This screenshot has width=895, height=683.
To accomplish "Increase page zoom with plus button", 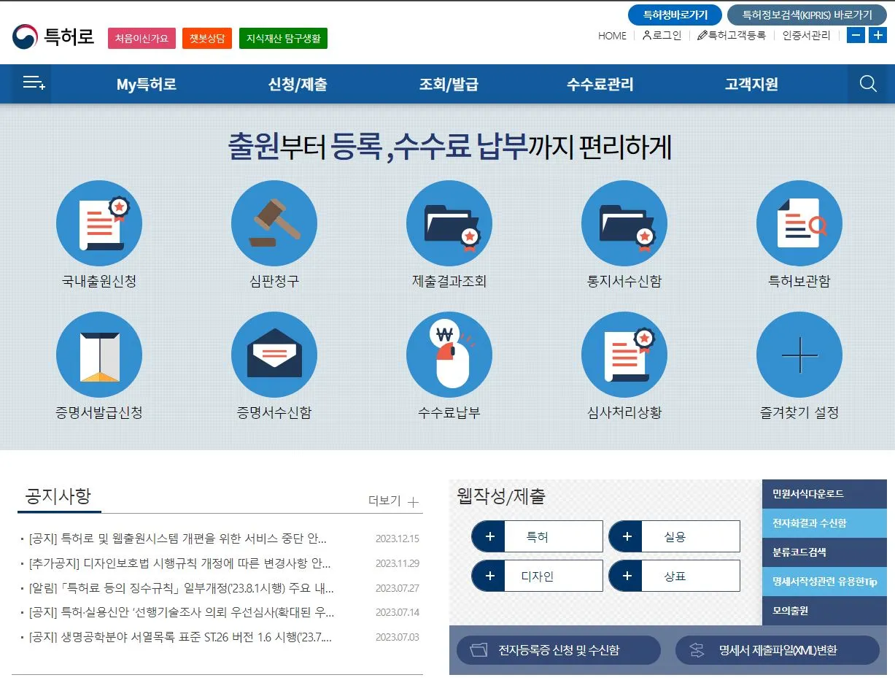I will click(877, 35).
